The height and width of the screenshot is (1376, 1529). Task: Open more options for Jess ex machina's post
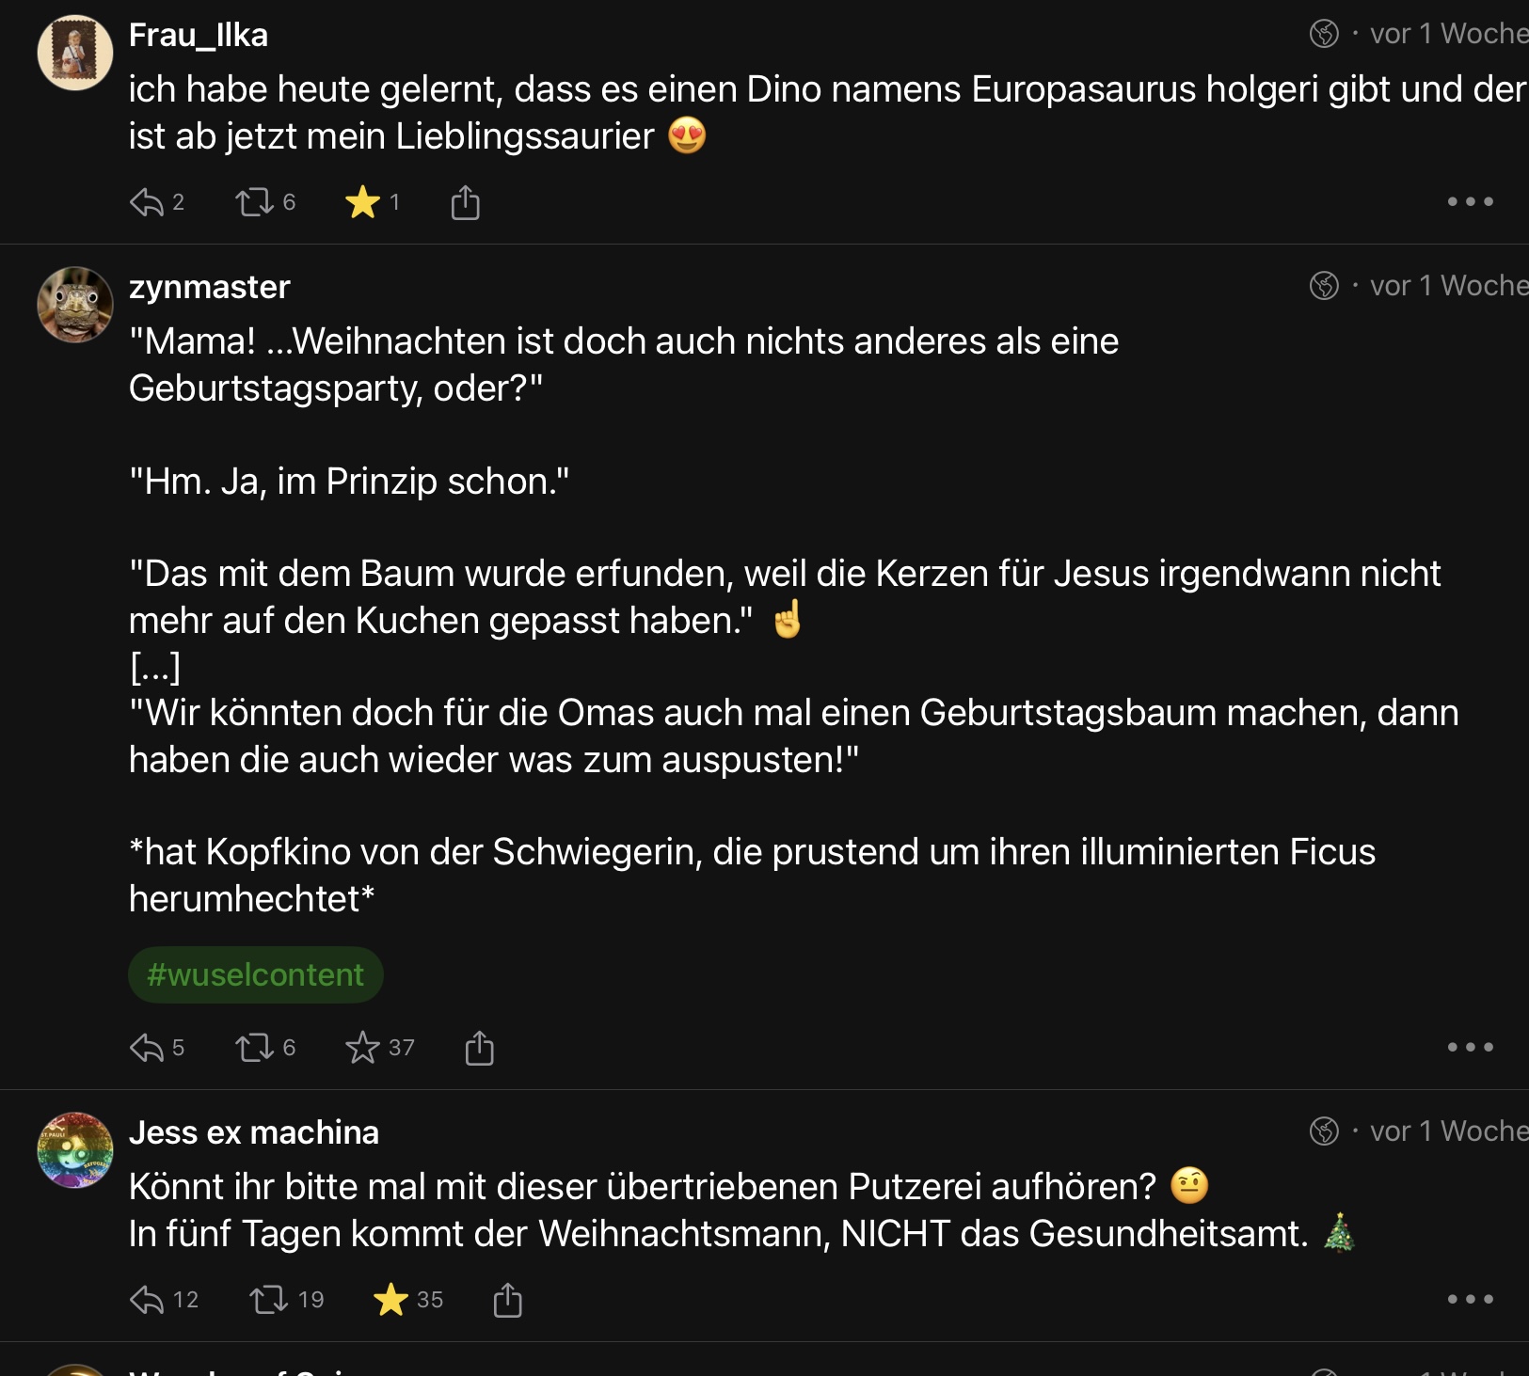click(1470, 1299)
